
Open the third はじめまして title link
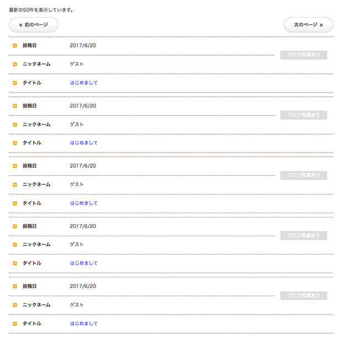[83, 203]
